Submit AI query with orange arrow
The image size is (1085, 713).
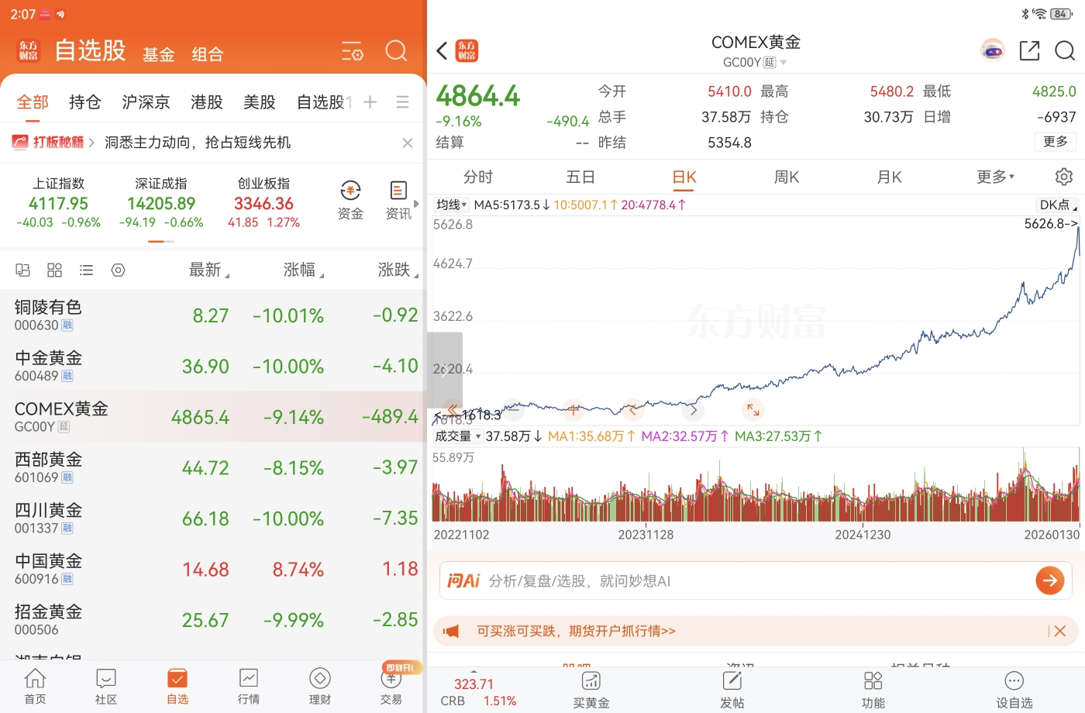tap(1049, 580)
